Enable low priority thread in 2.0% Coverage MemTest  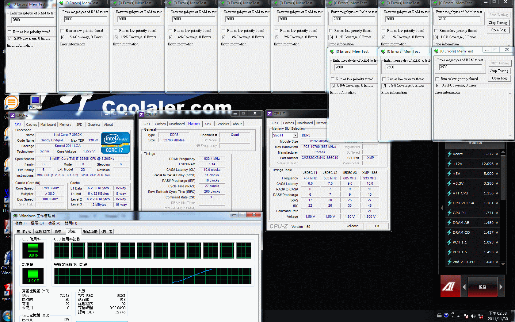(x=9, y=32)
